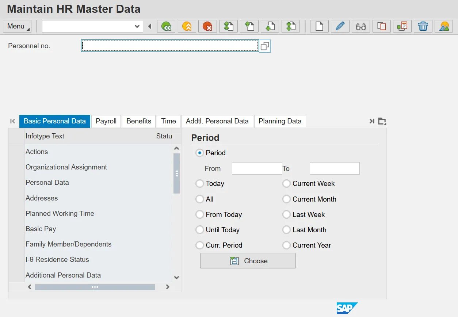This screenshot has height=317, width=458.
Task: Open the Planning Data tab
Action: [280, 121]
